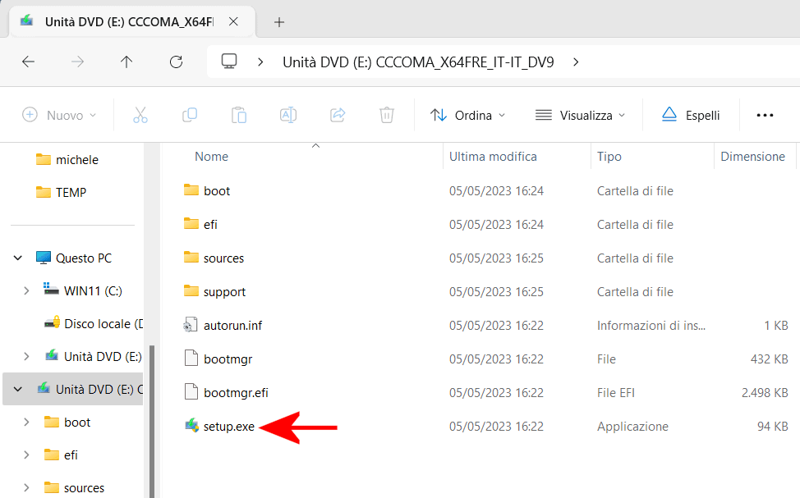Click the Paste clipboard icon
Viewport: 800px width, 498px height.
pos(239,115)
